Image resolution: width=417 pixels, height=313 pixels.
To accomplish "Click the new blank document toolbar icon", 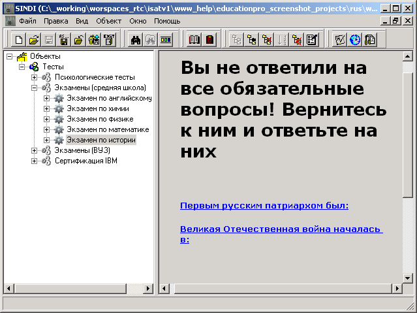I will tap(19, 39).
